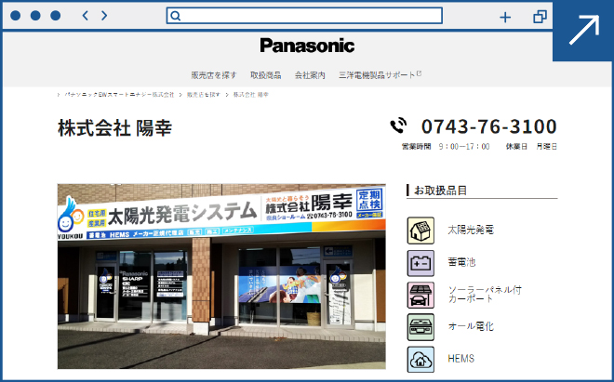Click the 太陽光発電 house icon
The width and height of the screenshot is (614, 382).
coord(420,231)
